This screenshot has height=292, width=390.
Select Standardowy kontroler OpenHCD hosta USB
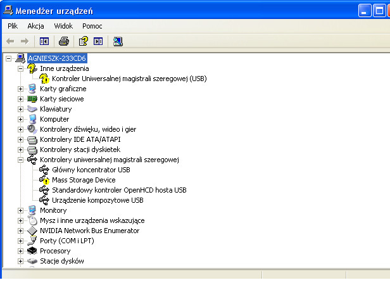point(119,190)
